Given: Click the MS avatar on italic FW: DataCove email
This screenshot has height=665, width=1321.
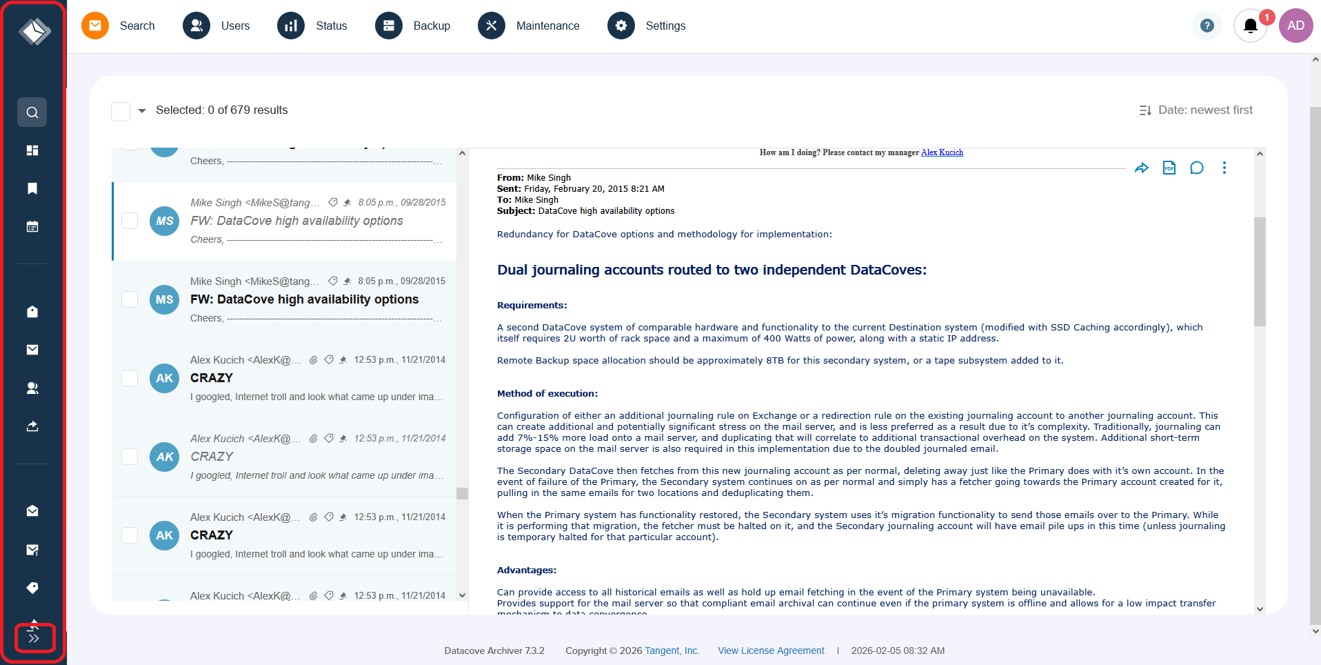Looking at the screenshot, I should (164, 221).
